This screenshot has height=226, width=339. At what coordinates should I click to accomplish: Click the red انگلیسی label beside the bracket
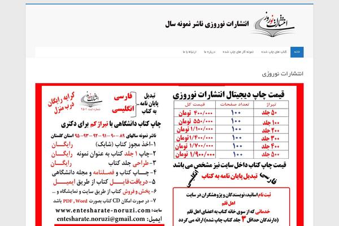[123, 109]
